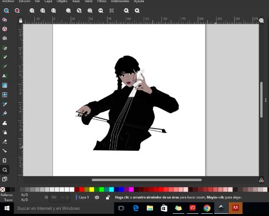This screenshot has width=269, height=216.
Task: Select the 3D Box tool
Action: 4,29
